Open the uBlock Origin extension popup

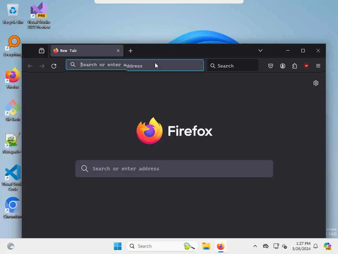pos(306,66)
